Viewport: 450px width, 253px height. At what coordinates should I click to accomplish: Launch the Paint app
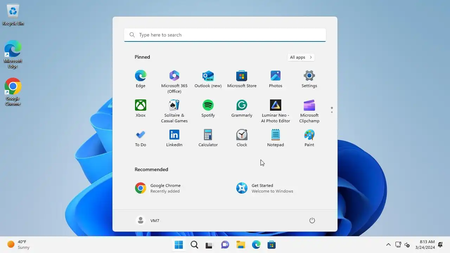(309, 138)
